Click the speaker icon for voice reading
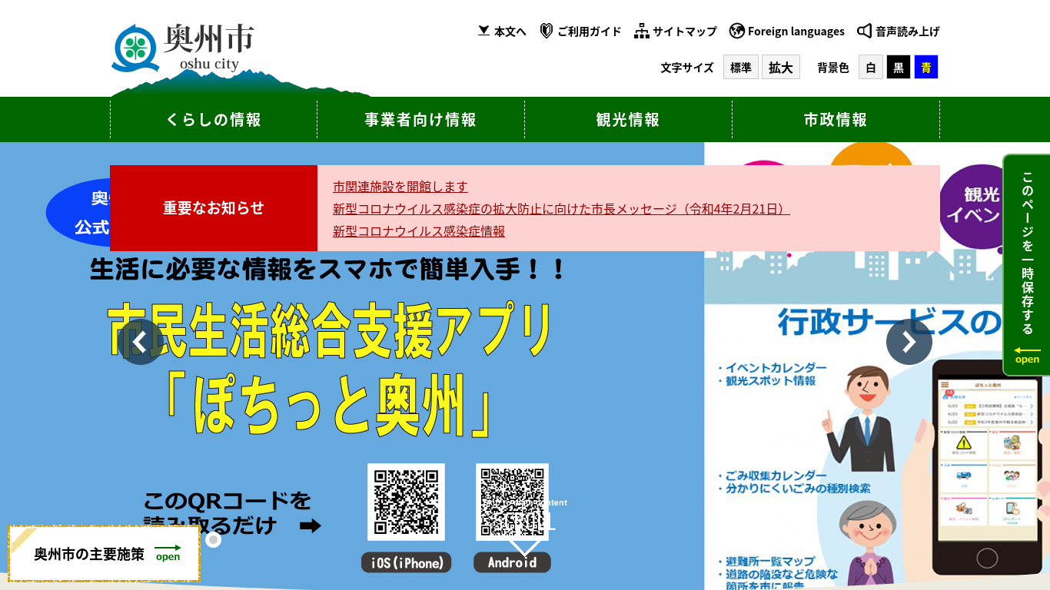The width and height of the screenshot is (1050, 590). coord(865,31)
